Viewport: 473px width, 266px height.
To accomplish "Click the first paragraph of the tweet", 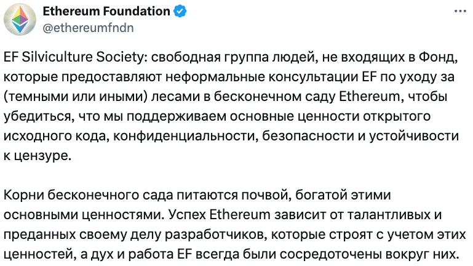I will (x=231, y=107).
